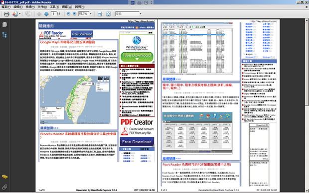Click the PDF Reader ad logo
The height and width of the screenshot is (193, 309).
[52, 34]
